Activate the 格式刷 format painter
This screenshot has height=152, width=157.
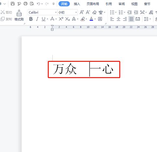coord(19,15)
